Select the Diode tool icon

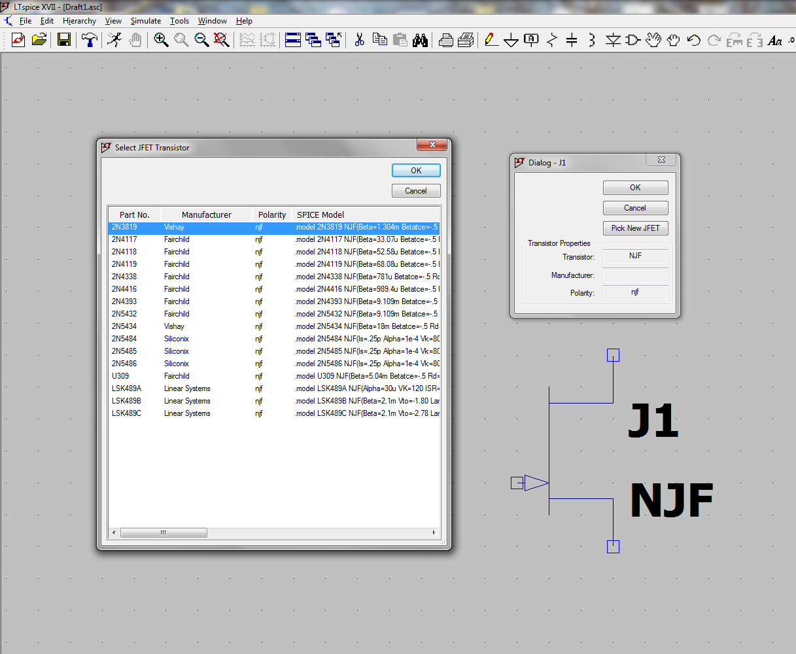[x=612, y=40]
